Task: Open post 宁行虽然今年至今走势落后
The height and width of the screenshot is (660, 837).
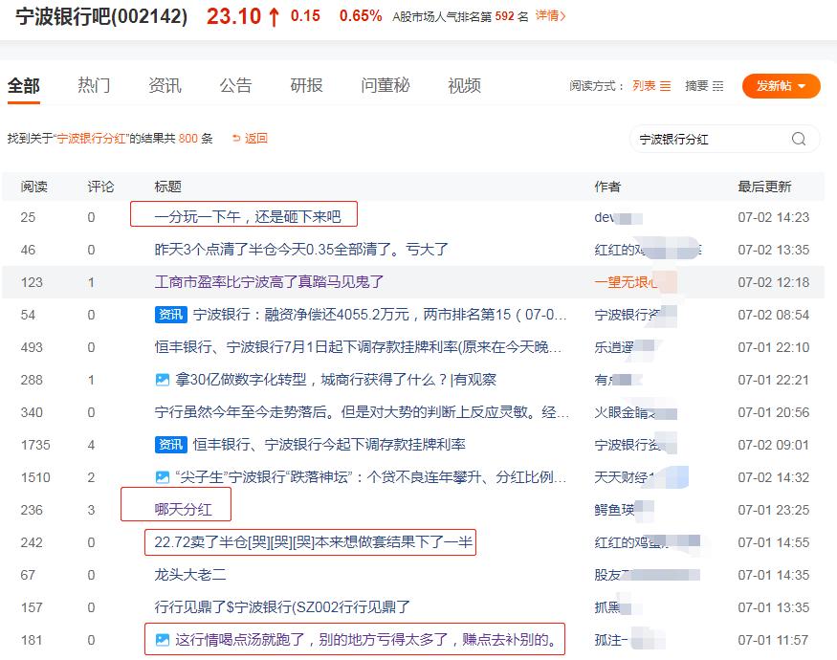Action: (x=362, y=412)
